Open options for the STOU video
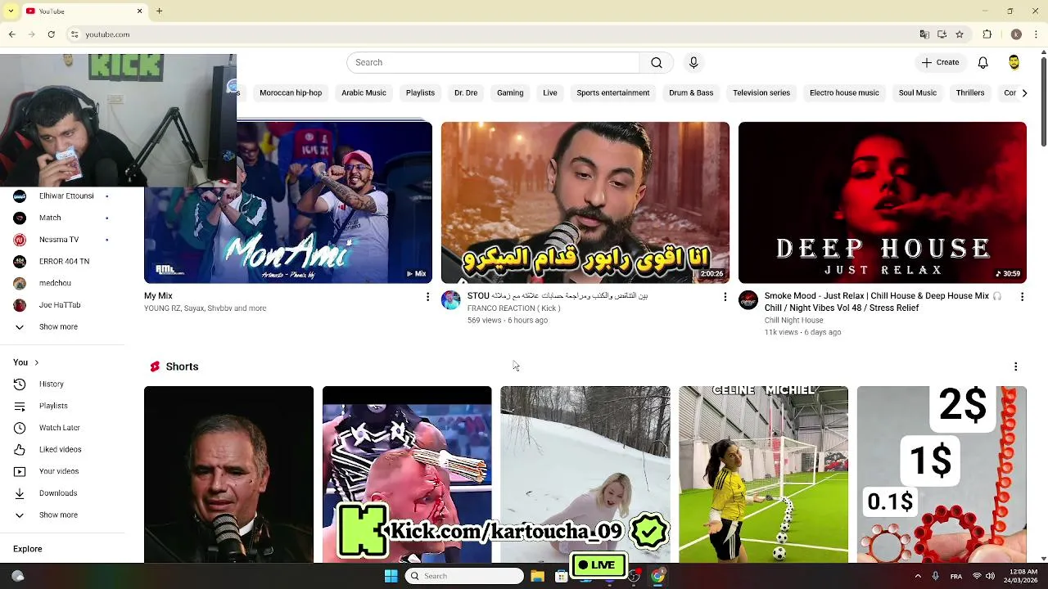The width and height of the screenshot is (1048, 589). tap(725, 297)
